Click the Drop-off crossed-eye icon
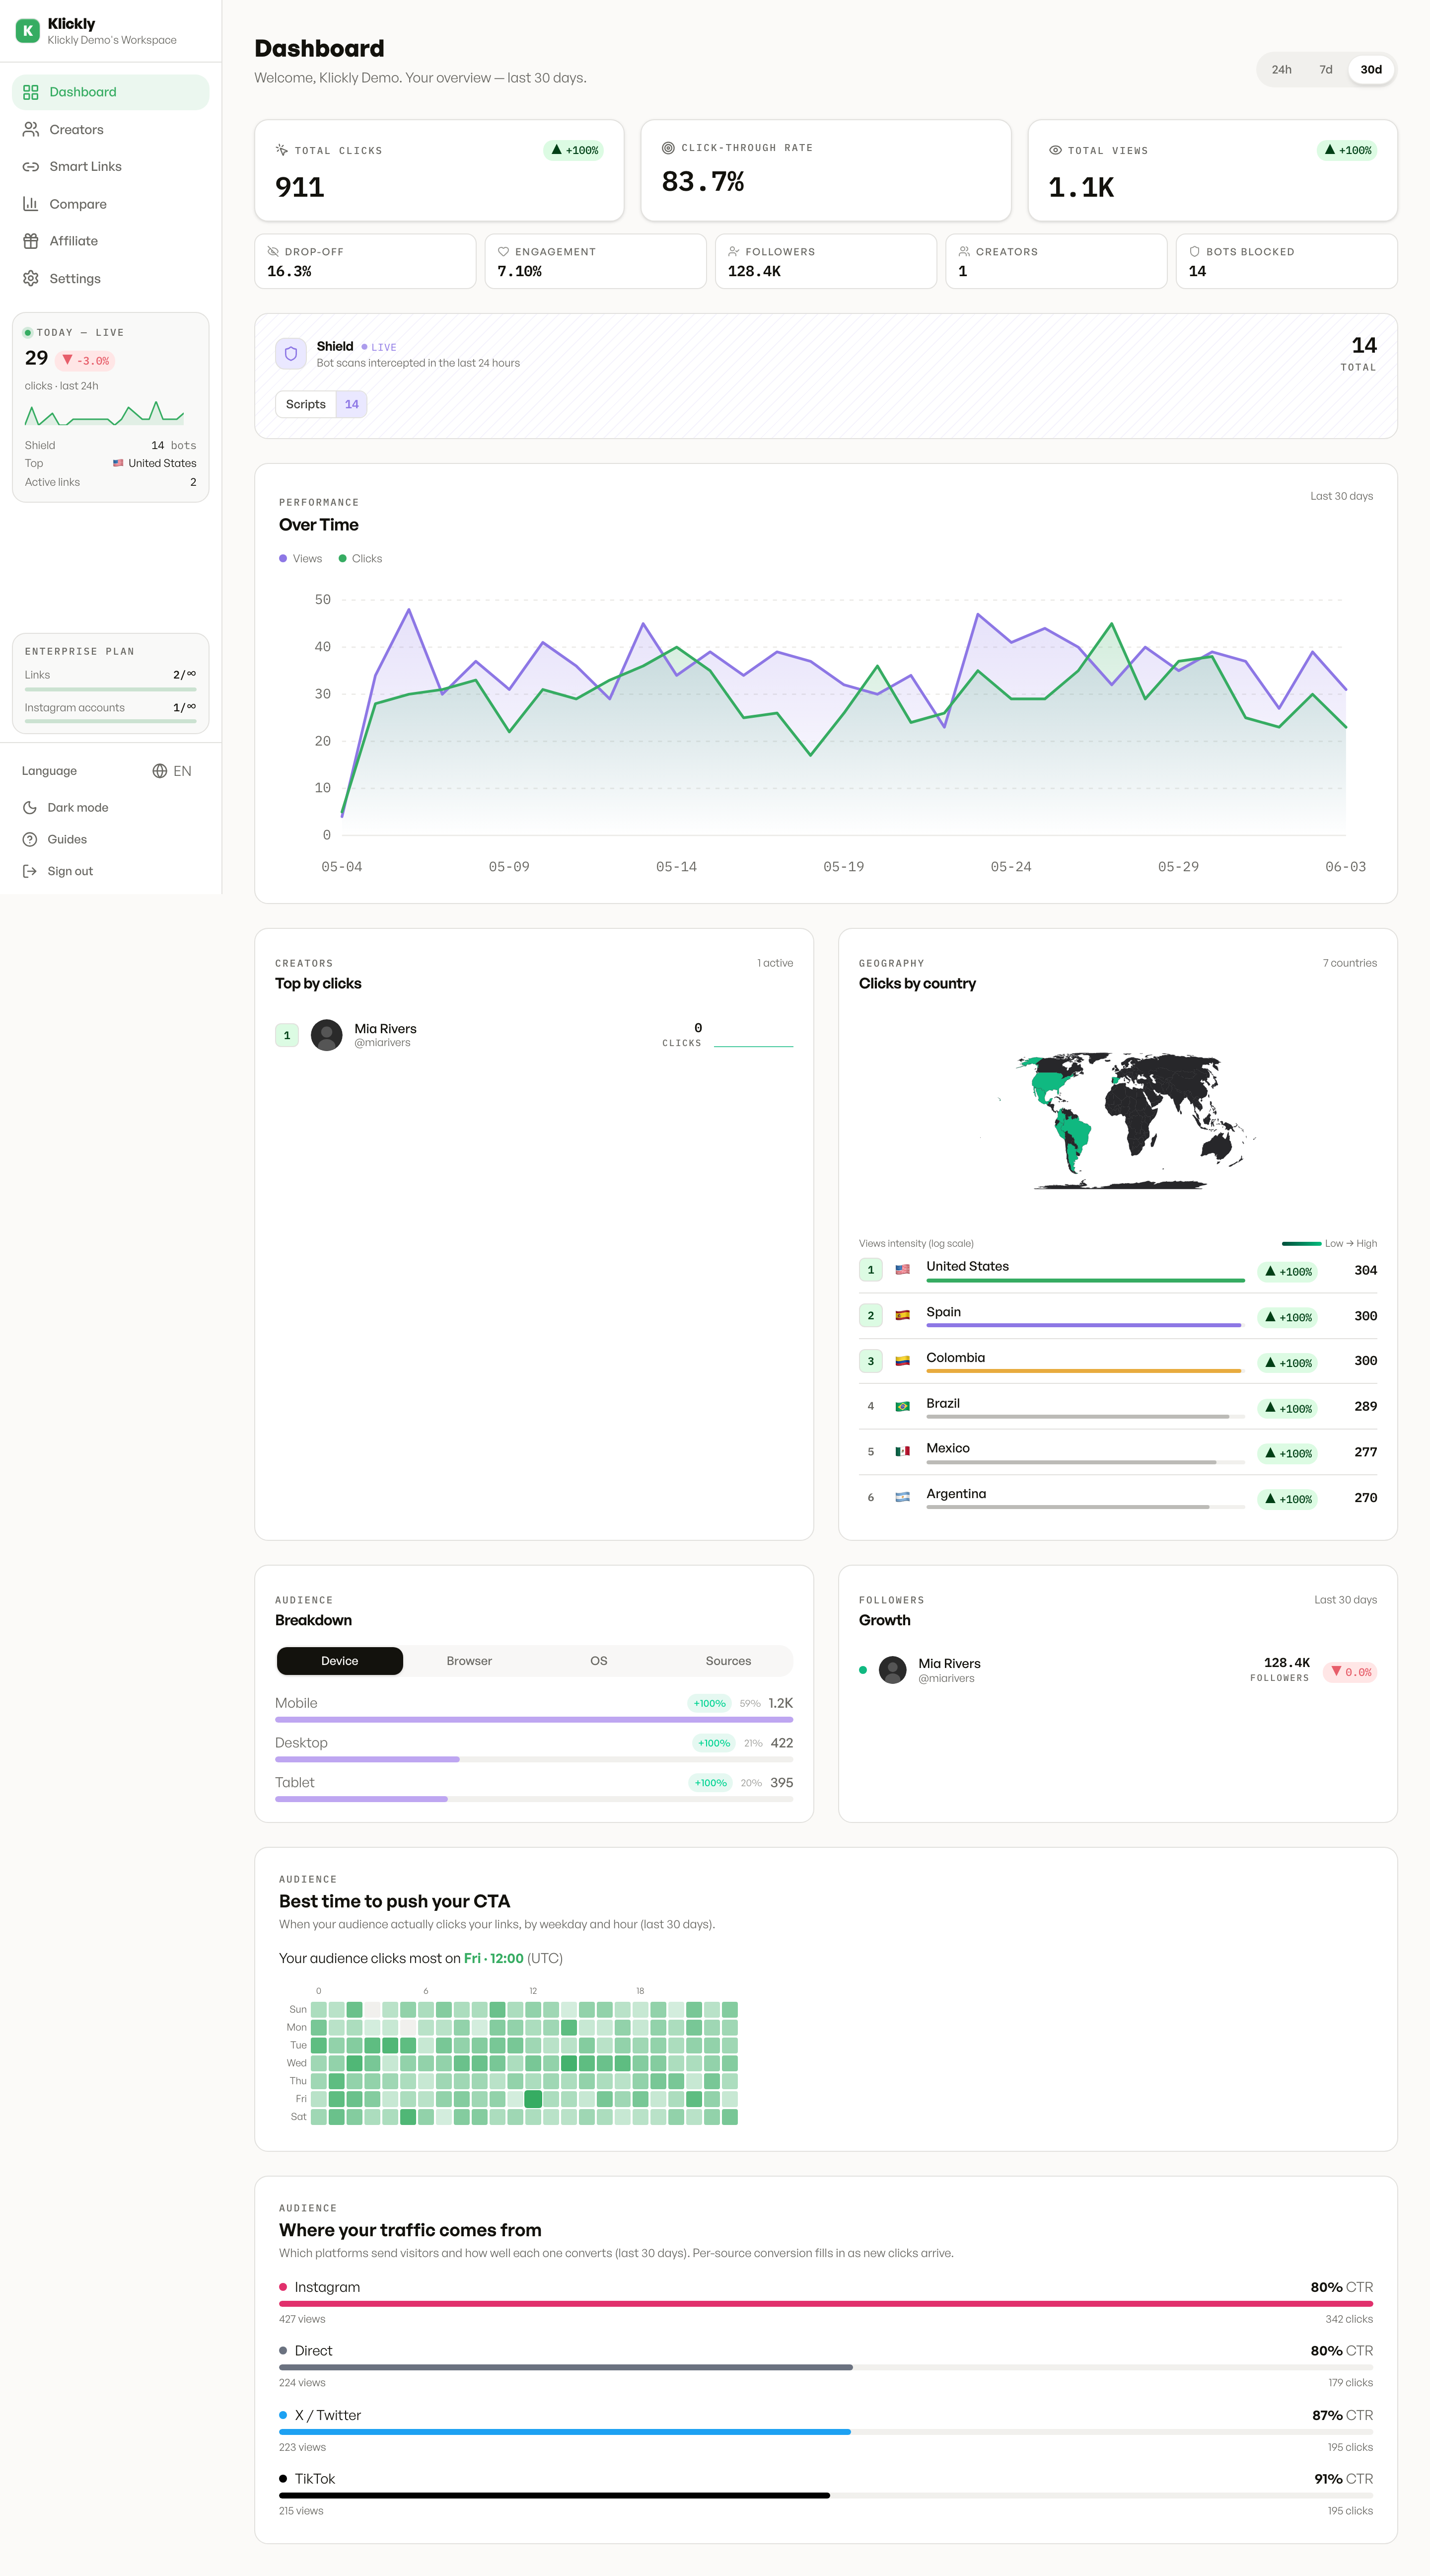Image resolution: width=1430 pixels, height=2576 pixels. coord(273,252)
